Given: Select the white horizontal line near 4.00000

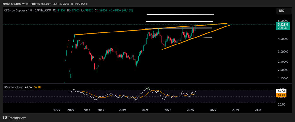Looking at the screenshot, I should pyautogui.click(x=201, y=38).
